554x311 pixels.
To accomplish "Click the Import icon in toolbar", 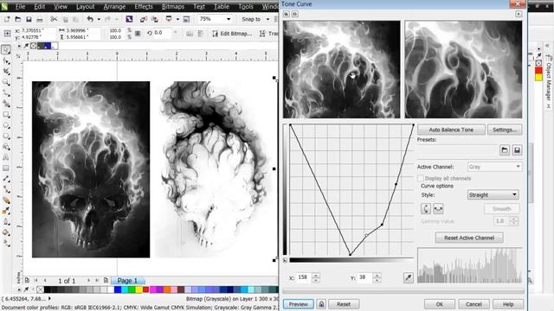I will (144, 19).
